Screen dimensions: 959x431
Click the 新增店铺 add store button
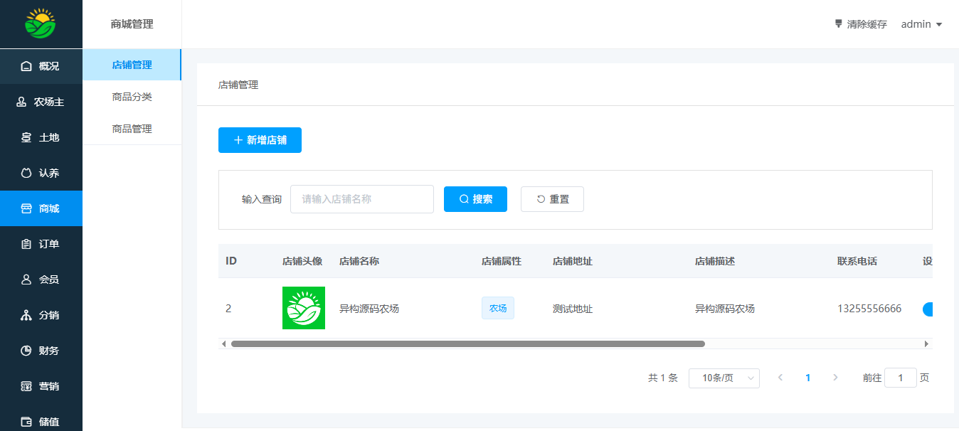260,140
